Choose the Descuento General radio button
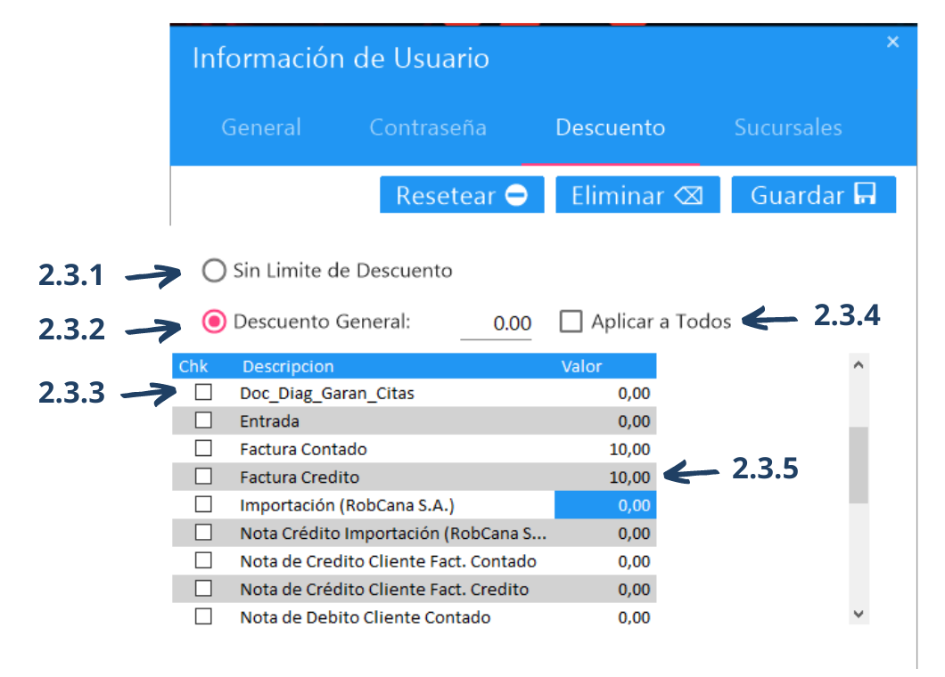Image resolution: width=945 pixels, height=677 pixels. pyautogui.click(x=214, y=322)
